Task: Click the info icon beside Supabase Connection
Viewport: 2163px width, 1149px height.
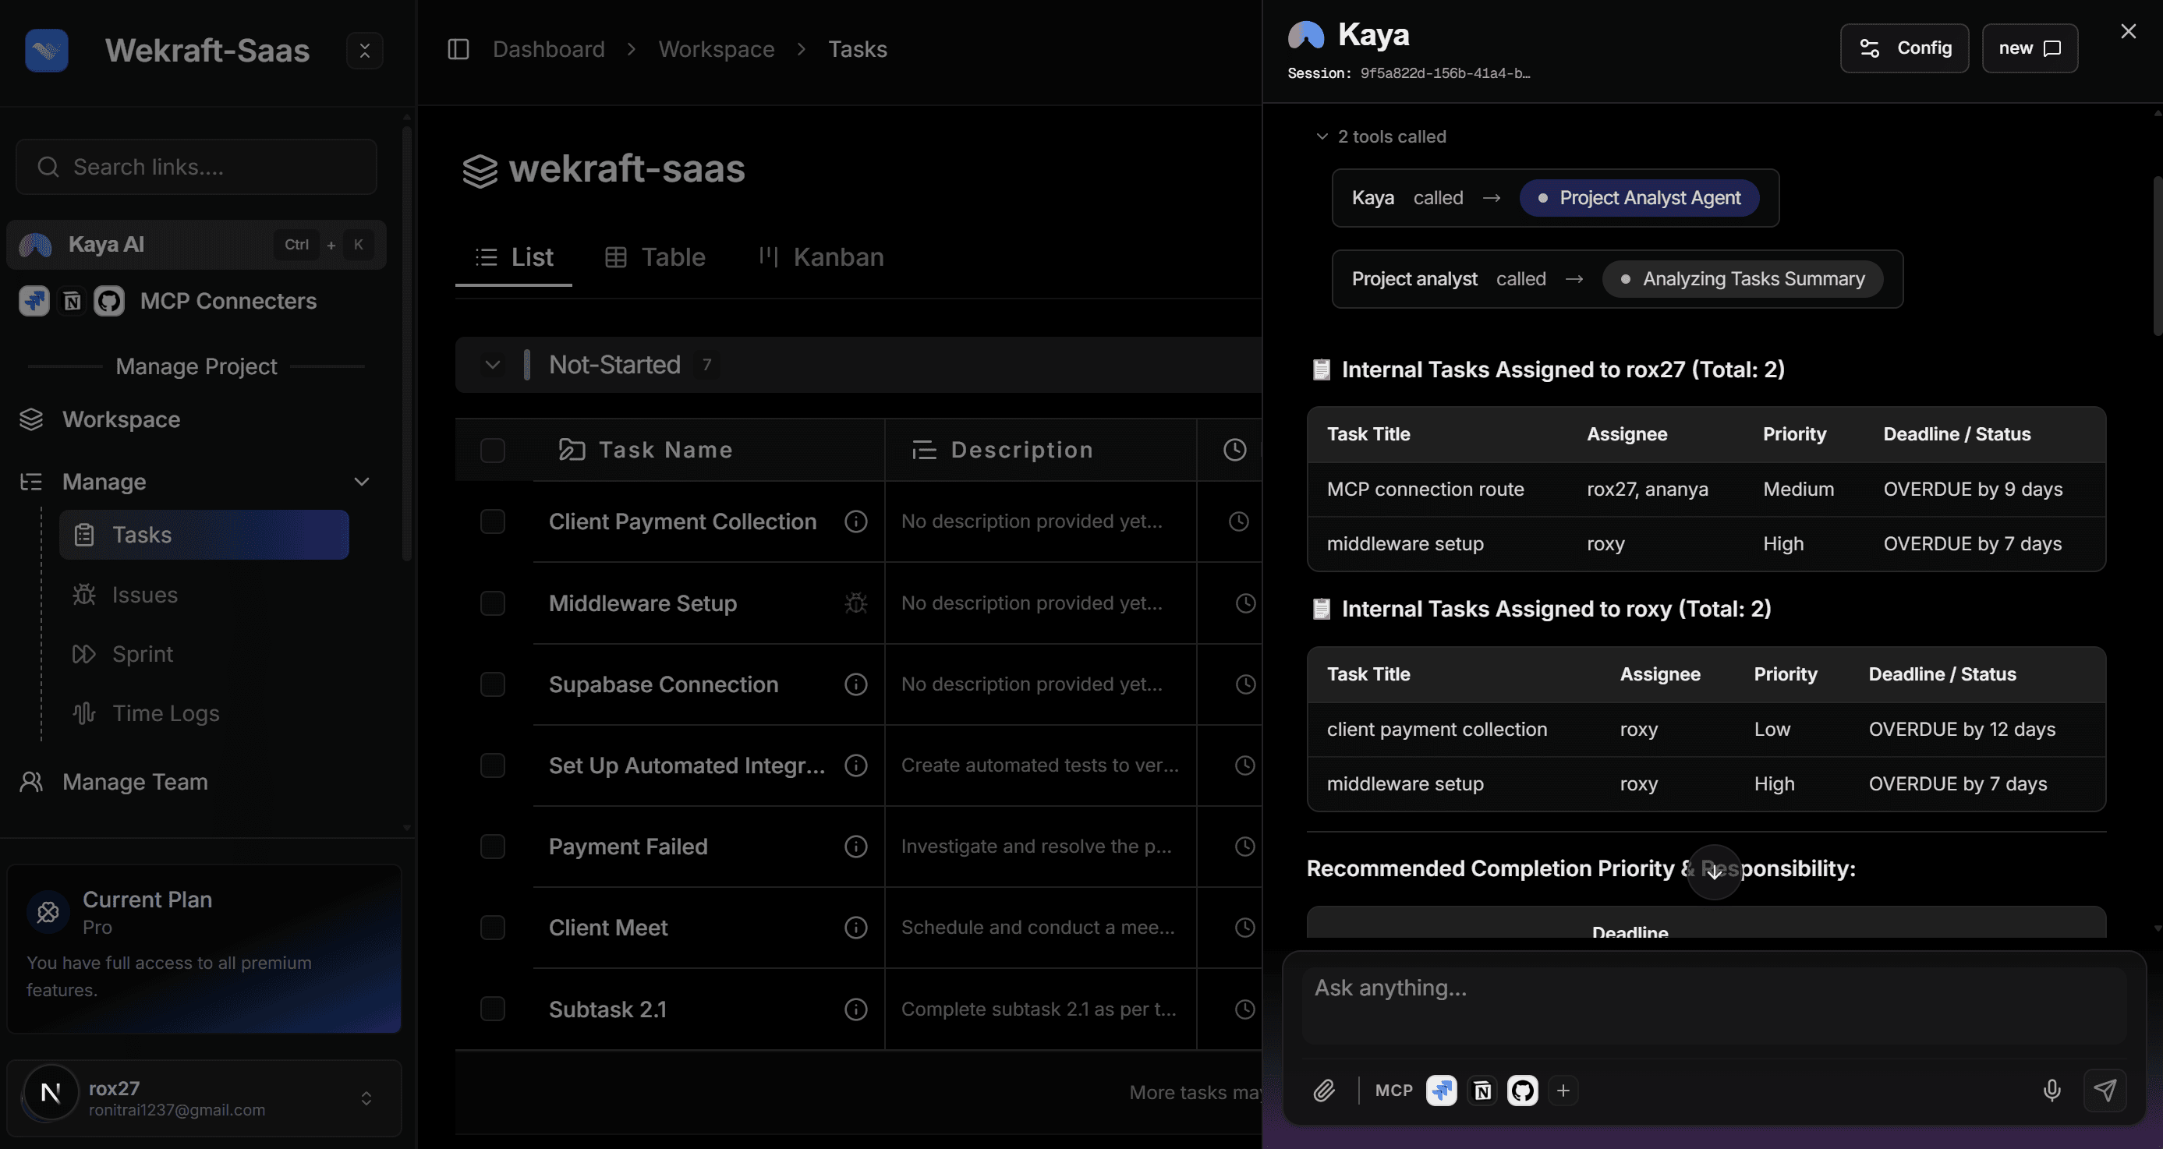Action: click(855, 684)
